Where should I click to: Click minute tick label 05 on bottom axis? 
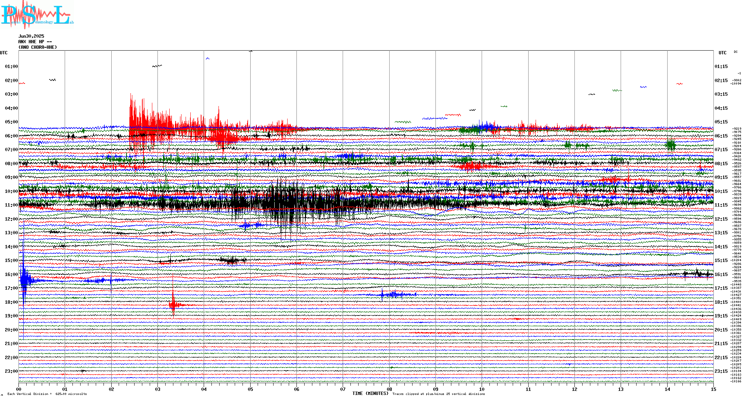pyautogui.click(x=250, y=389)
